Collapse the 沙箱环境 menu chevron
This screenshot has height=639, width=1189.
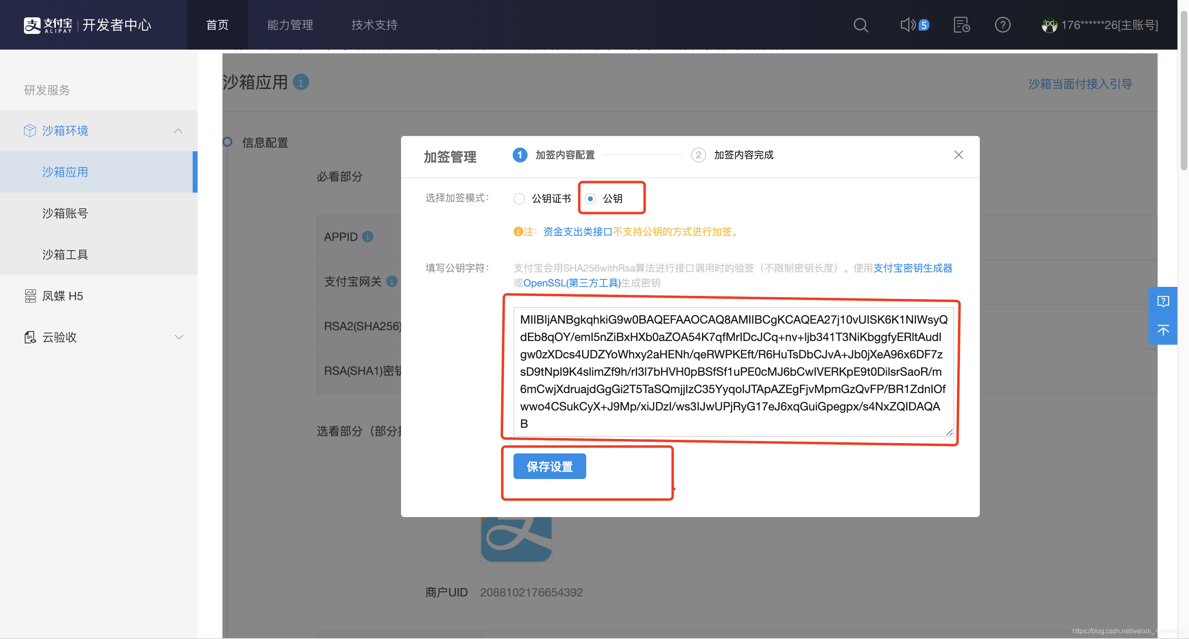tap(179, 131)
